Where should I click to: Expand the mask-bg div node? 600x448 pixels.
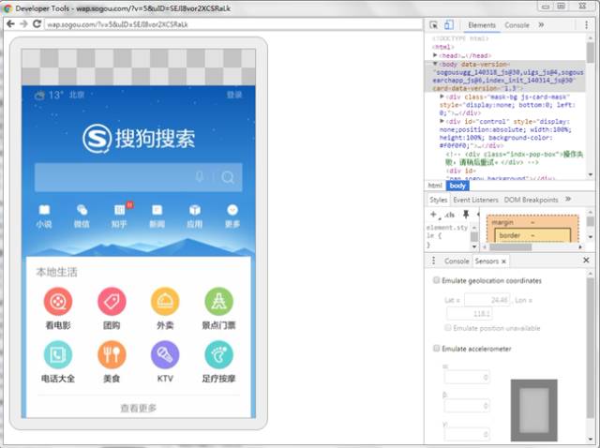[442, 97]
